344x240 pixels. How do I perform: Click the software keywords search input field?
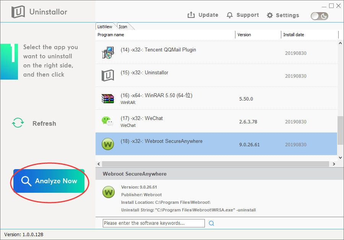[153, 223]
